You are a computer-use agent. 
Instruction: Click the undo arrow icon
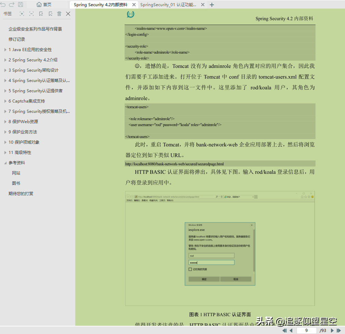3,4
